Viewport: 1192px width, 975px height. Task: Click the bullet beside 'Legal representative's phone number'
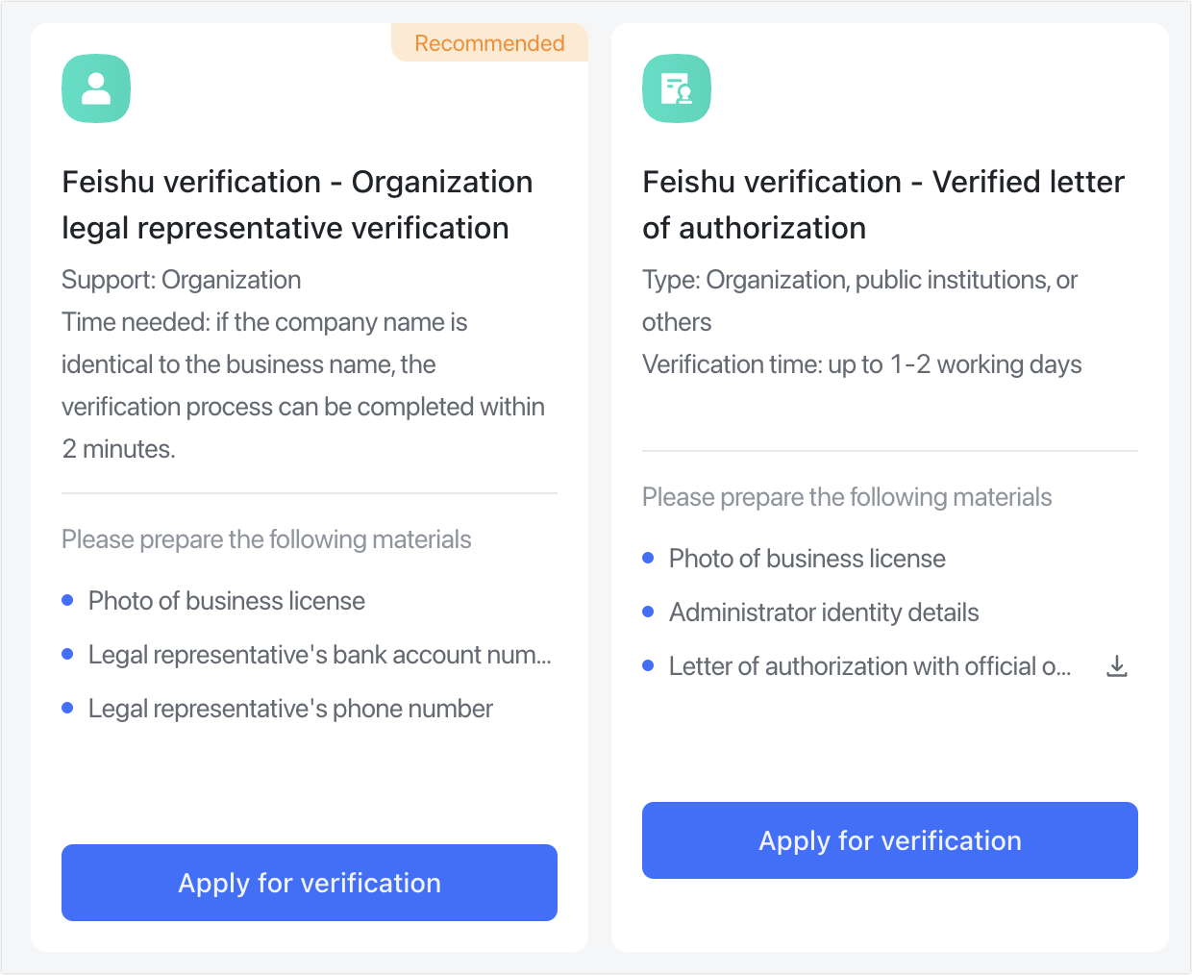(x=68, y=707)
